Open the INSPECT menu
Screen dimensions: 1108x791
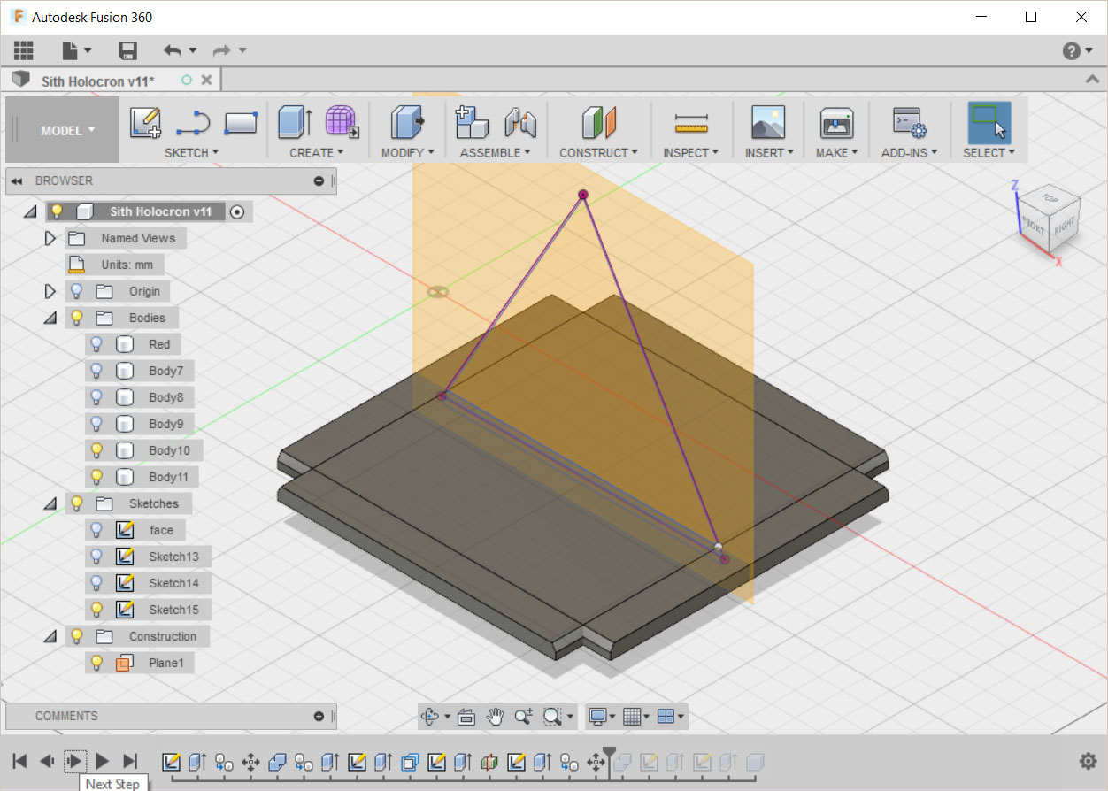690,153
